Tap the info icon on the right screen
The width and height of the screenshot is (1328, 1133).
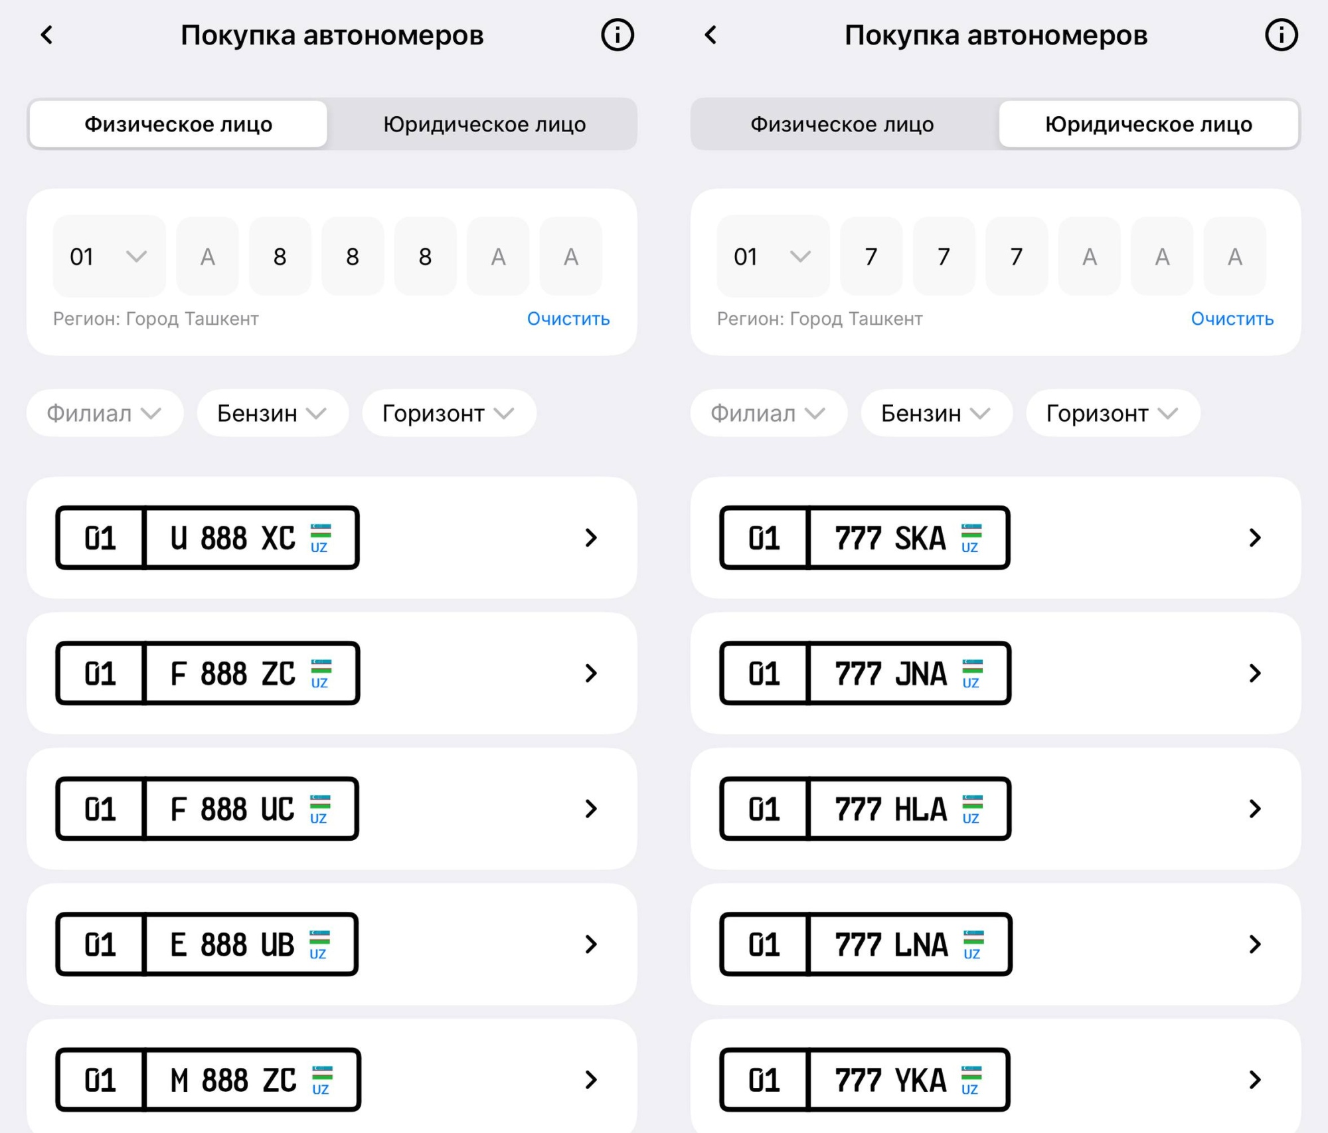click(x=1281, y=35)
